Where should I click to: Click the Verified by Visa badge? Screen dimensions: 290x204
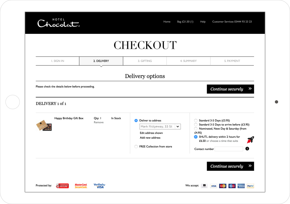tap(99, 185)
